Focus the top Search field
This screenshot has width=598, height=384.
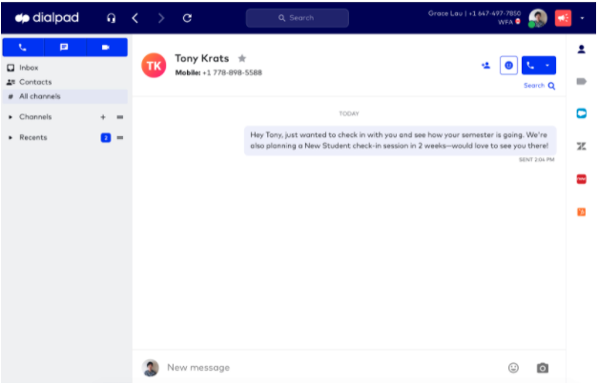298,18
